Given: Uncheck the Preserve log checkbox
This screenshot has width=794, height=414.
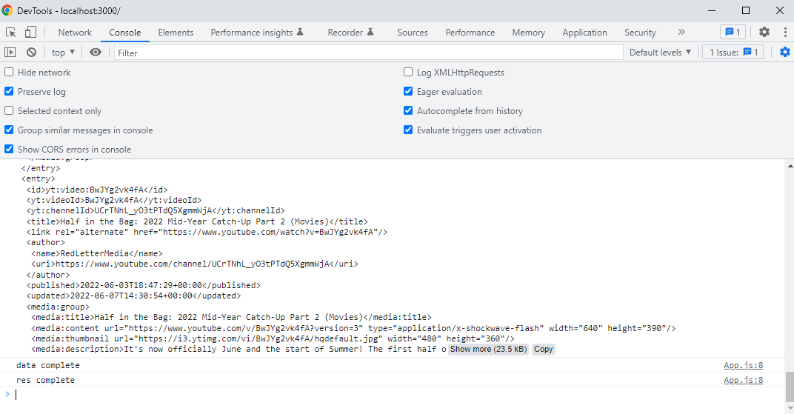Looking at the screenshot, I should (x=9, y=92).
